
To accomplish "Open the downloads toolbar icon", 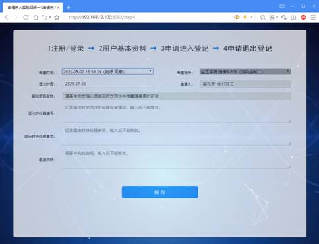I will [293, 17].
